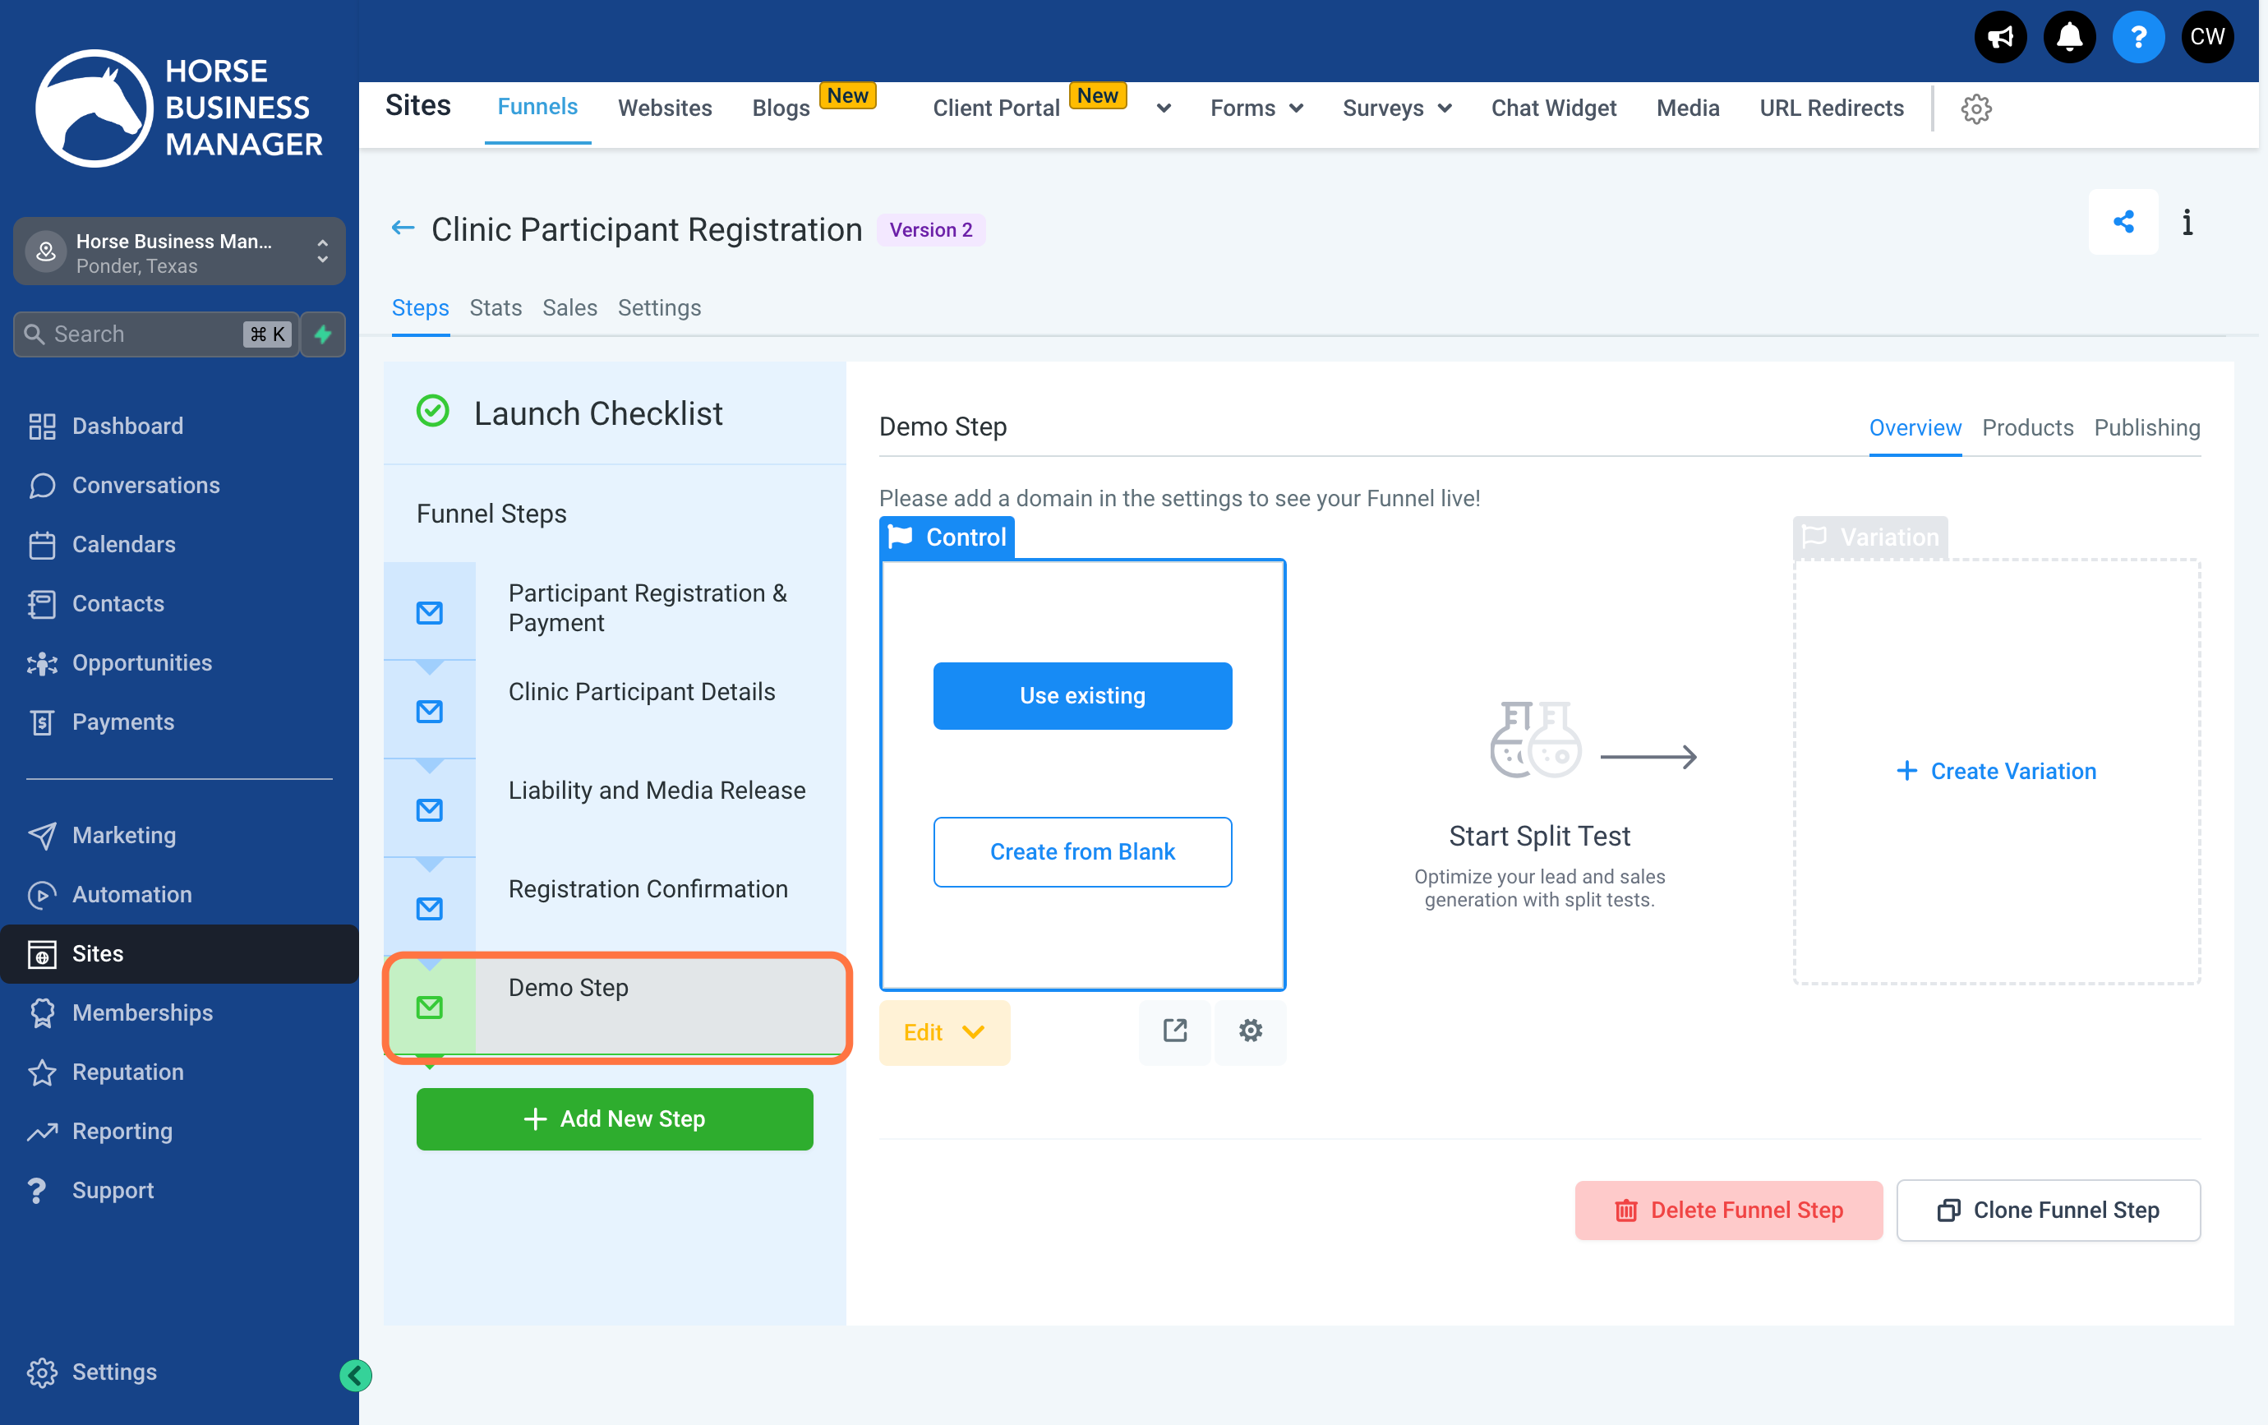Collapse the sidebar with green chevron
Screen dimensions: 2268x1425
click(355, 1375)
